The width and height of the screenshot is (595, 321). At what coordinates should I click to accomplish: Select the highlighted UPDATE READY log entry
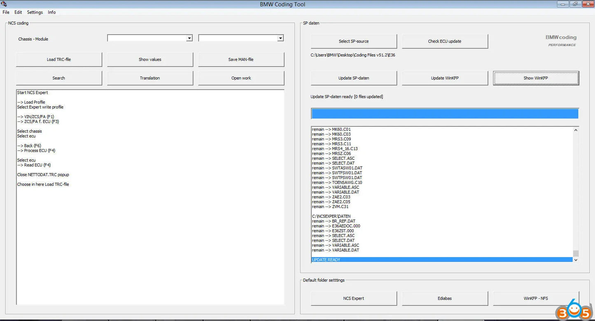pos(441,260)
